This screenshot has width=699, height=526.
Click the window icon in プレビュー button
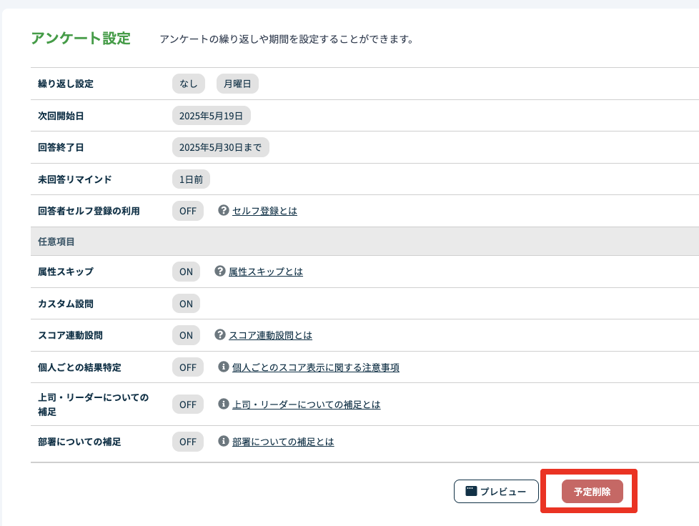coord(471,491)
